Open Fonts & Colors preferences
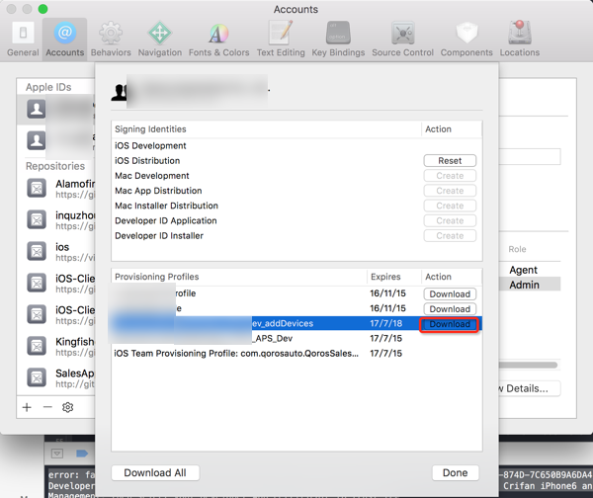 point(218,40)
